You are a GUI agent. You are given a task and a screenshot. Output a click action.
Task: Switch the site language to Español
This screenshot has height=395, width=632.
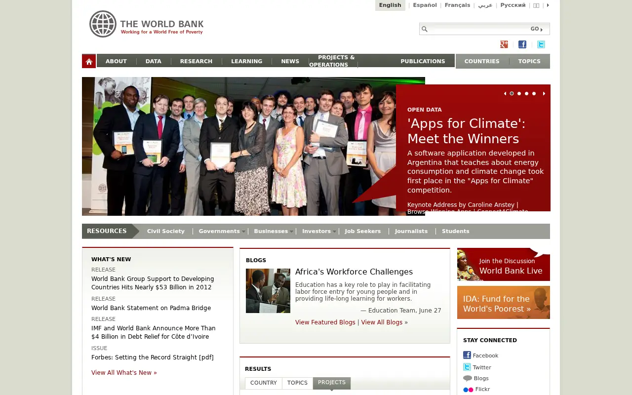425,5
